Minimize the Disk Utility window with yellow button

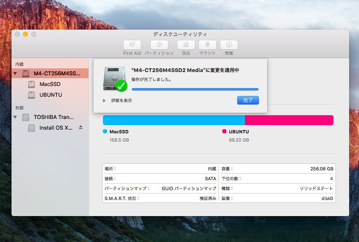[26, 34]
